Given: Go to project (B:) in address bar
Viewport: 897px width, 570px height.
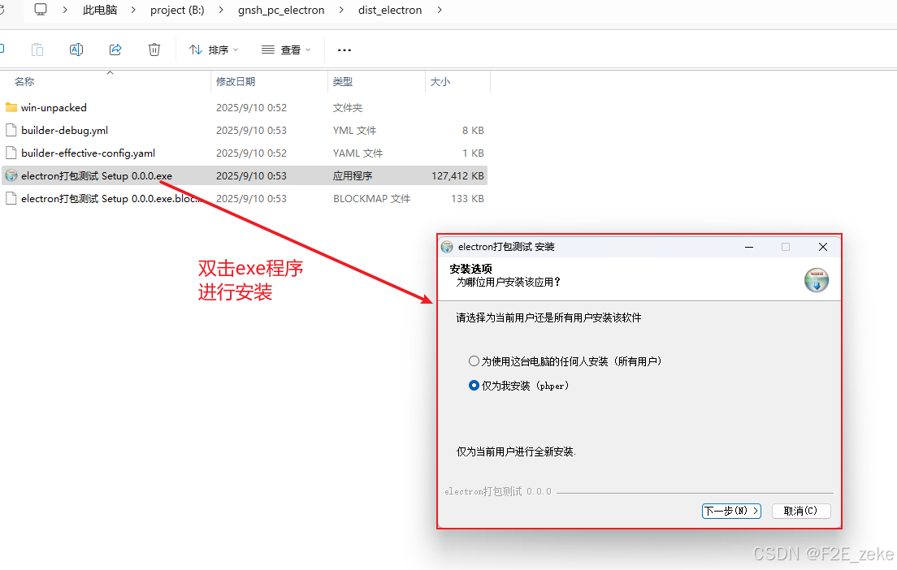Looking at the screenshot, I should pos(177,11).
